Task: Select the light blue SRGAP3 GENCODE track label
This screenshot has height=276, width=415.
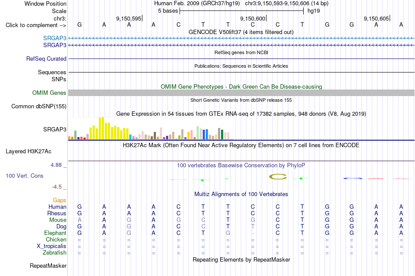Action: pos(55,38)
